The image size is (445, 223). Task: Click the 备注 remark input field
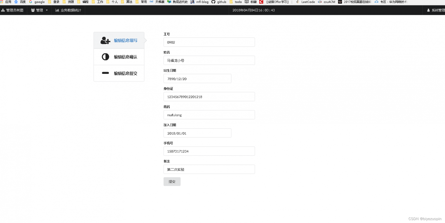(209, 169)
